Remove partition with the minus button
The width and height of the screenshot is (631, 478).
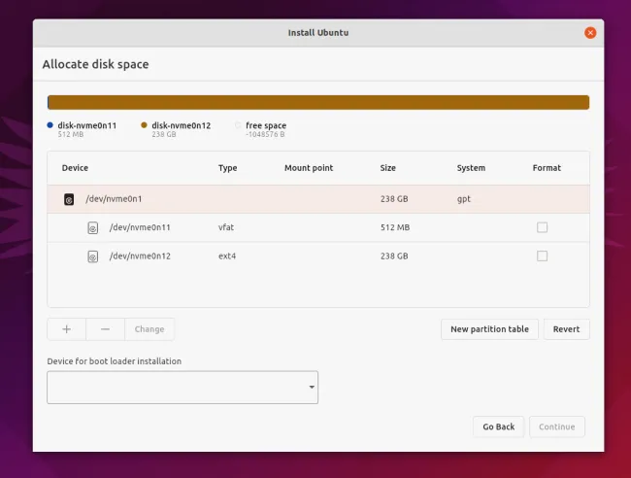(106, 329)
